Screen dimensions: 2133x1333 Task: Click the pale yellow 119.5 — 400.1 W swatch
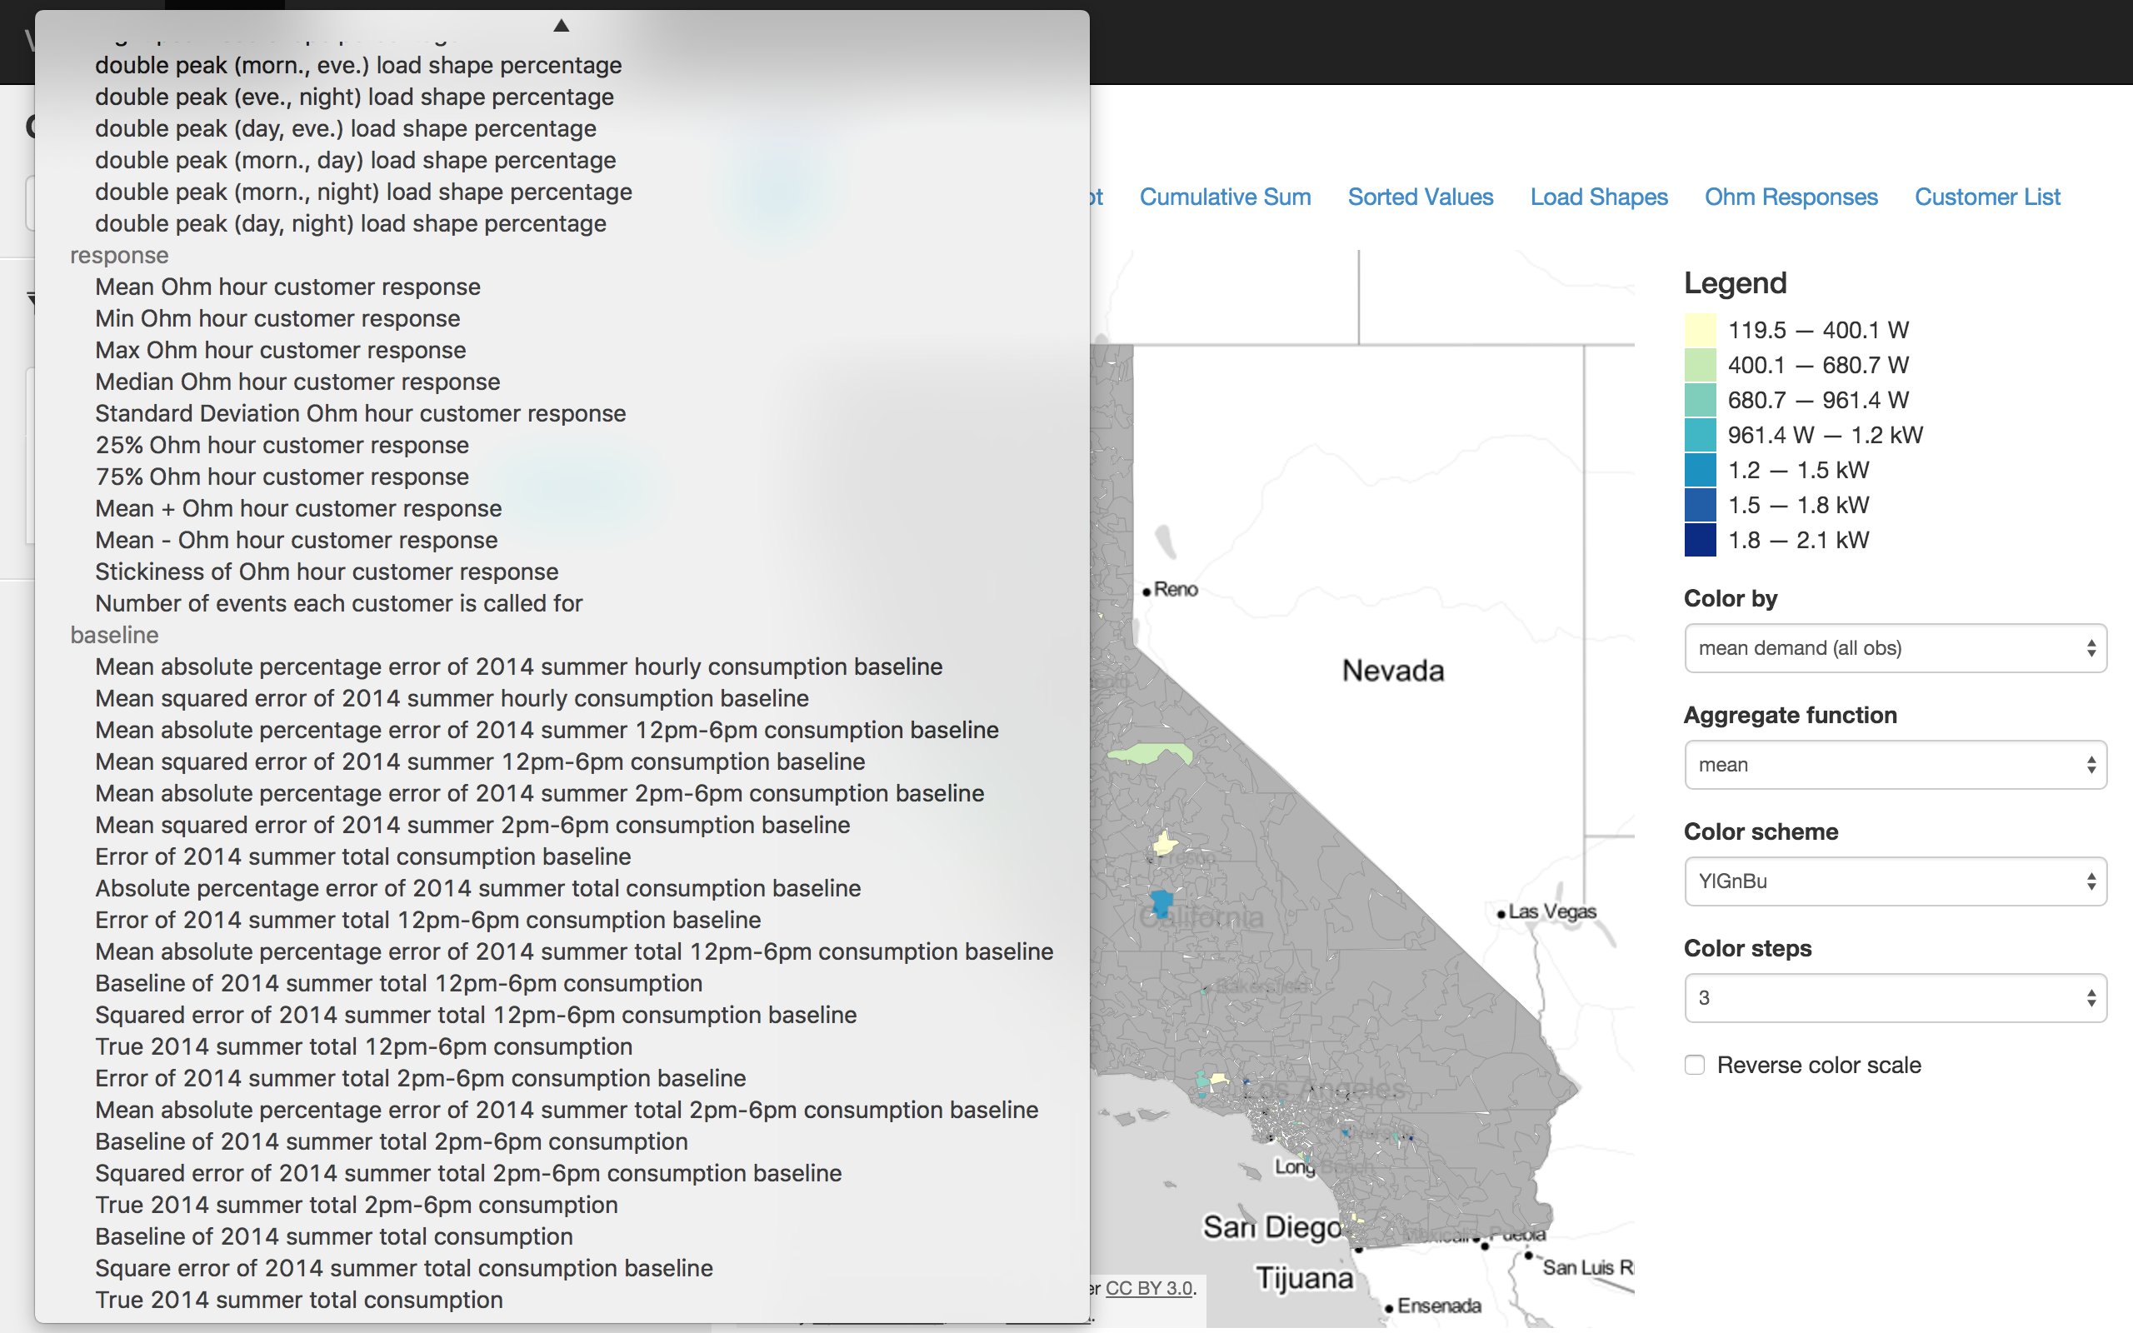(x=1700, y=330)
